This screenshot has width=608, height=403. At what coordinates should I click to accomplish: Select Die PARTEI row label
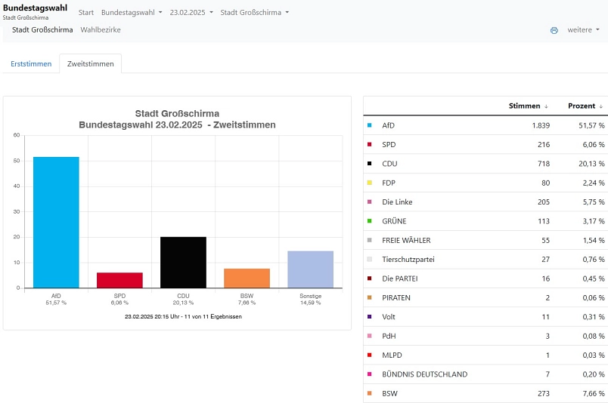click(400, 278)
